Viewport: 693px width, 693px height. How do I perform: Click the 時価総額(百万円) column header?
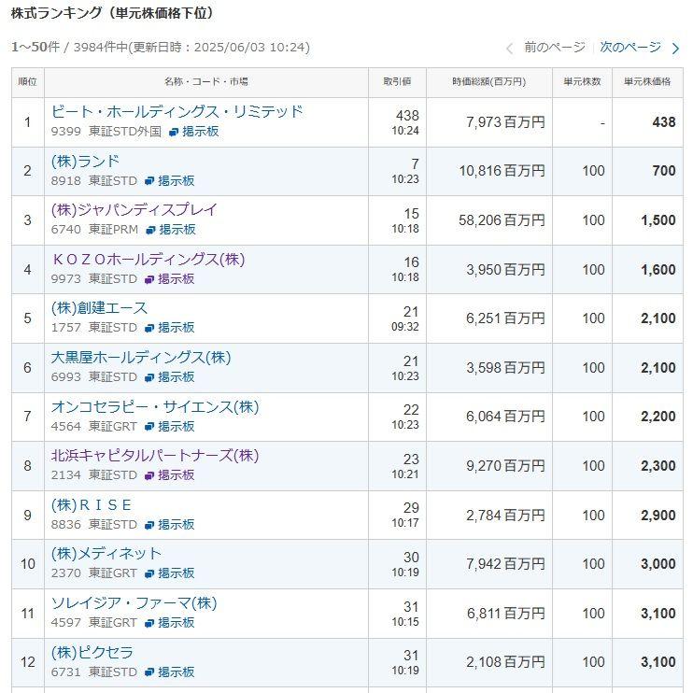point(488,81)
